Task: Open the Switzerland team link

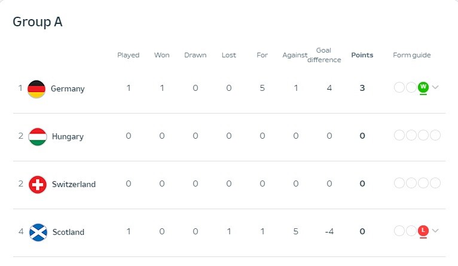Action: (x=74, y=185)
